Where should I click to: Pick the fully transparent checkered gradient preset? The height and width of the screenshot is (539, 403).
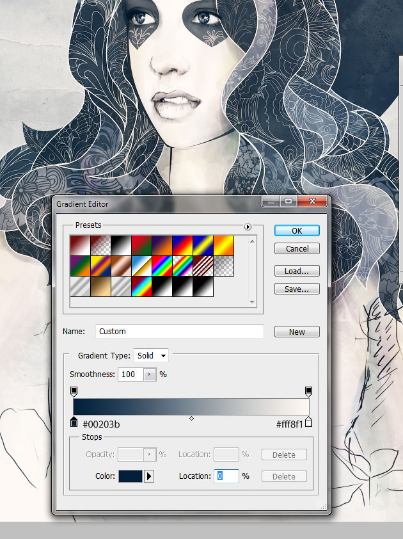tap(224, 266)
